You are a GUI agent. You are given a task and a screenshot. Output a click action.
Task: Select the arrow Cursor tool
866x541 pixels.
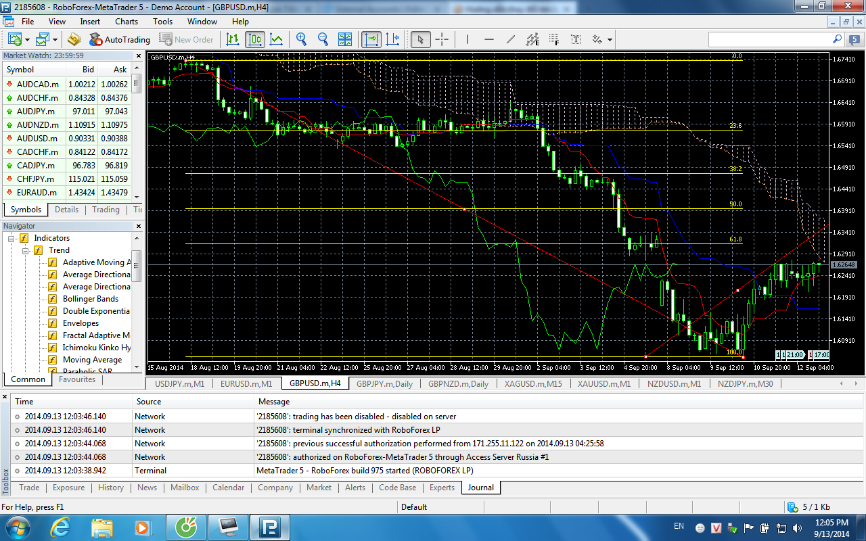click(420, 39)
